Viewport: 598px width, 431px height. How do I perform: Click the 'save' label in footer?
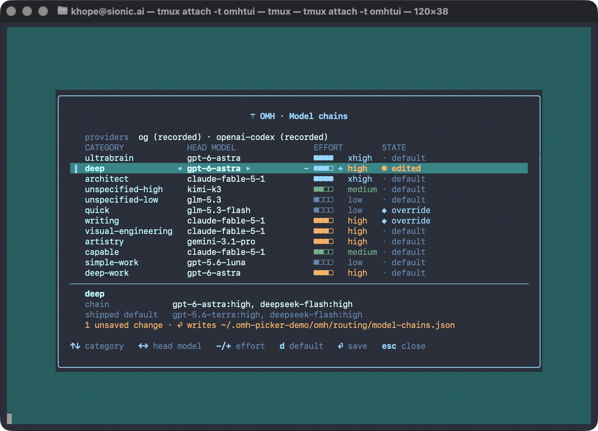(x=357, y=346)
